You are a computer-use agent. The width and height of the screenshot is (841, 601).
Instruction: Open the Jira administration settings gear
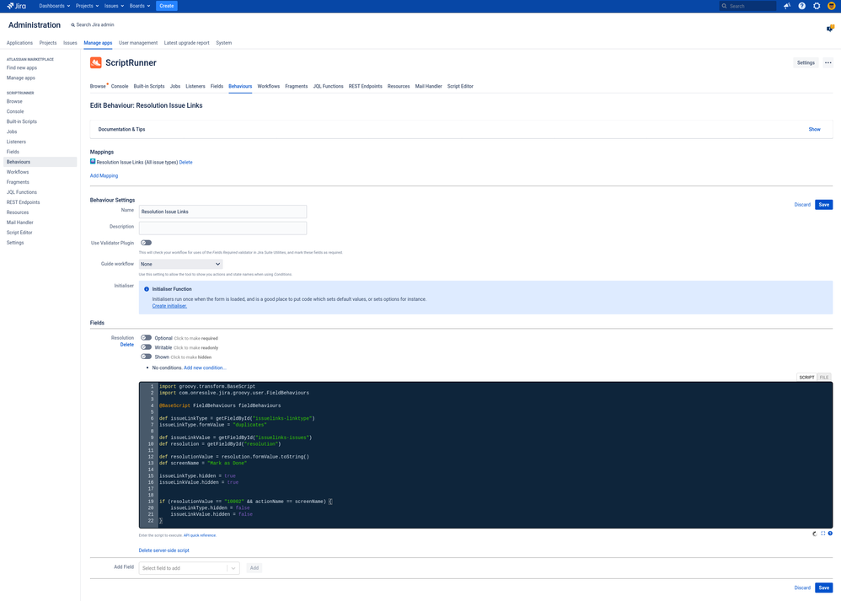816,6
